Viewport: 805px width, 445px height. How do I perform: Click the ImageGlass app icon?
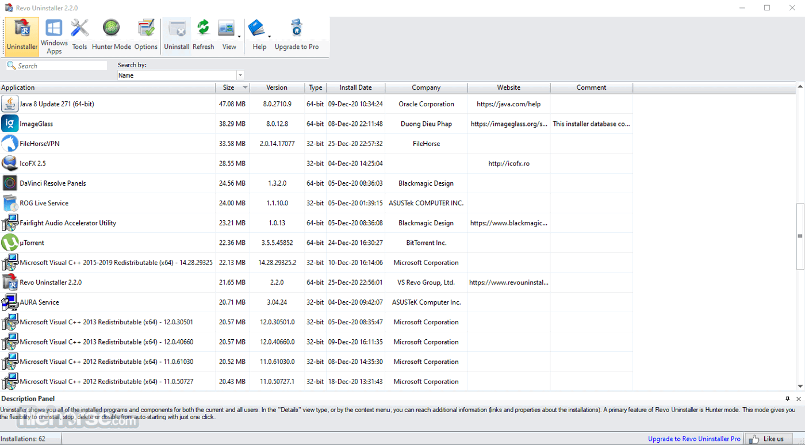click(10, 124)
